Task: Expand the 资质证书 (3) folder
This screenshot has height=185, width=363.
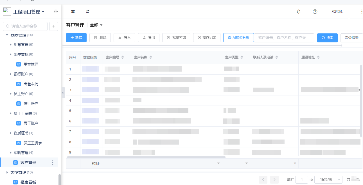Action: (10, 133)
